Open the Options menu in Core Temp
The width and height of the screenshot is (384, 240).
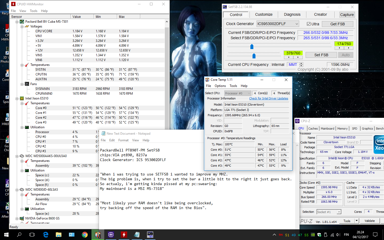pos(220,86)
